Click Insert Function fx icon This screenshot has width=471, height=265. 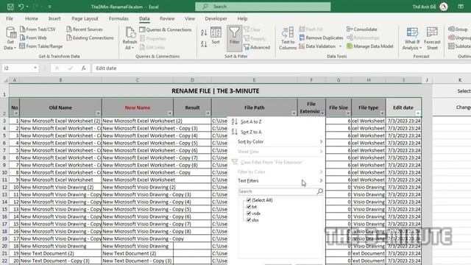click(x=83, y=68)
